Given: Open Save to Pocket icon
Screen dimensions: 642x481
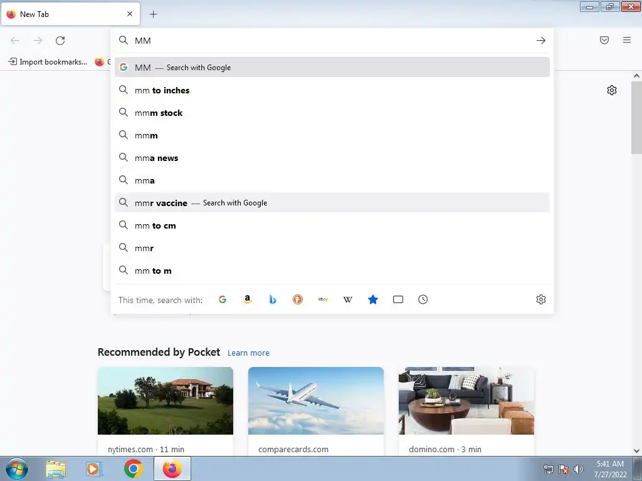Looking at the screenshot, I should [x=604, y=40].
